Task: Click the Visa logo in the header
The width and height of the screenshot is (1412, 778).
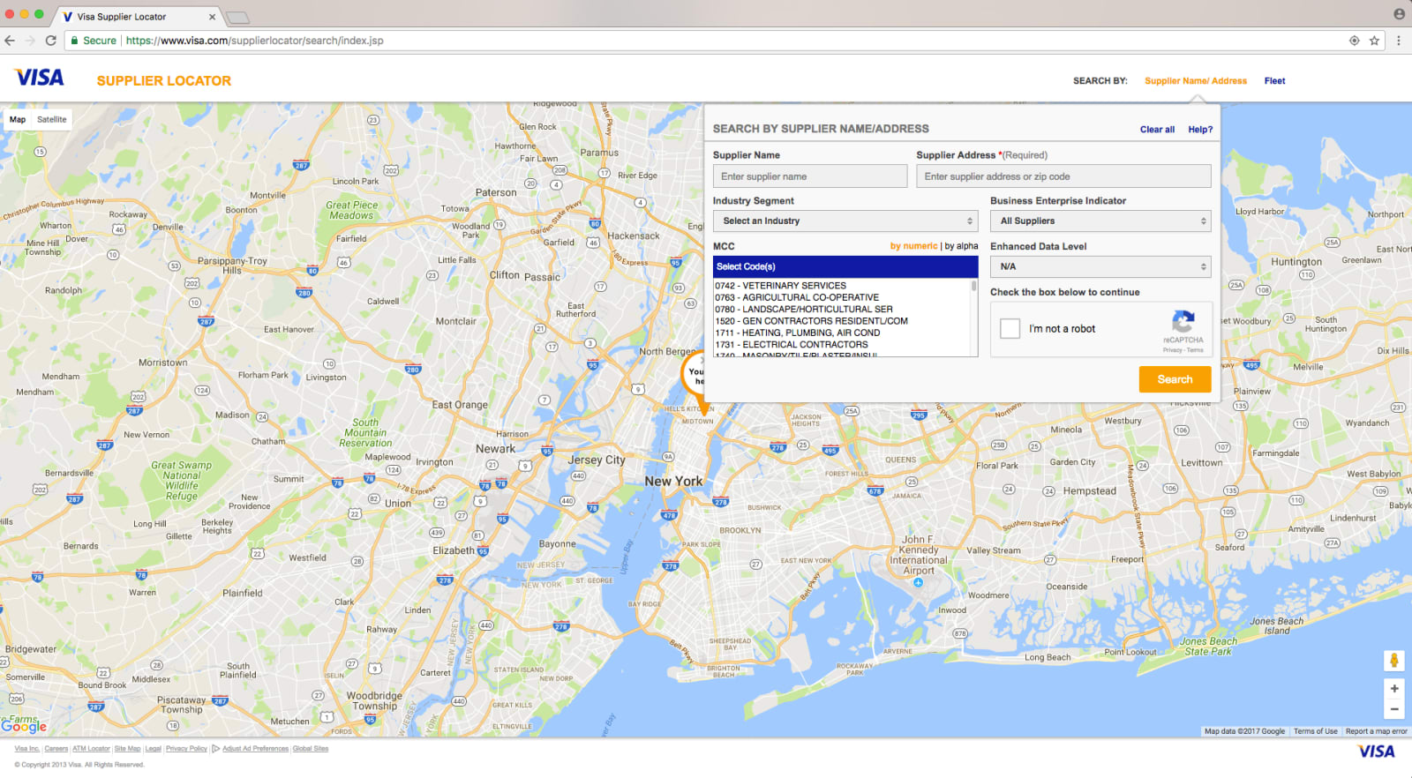Action: [x=40, y=79]
